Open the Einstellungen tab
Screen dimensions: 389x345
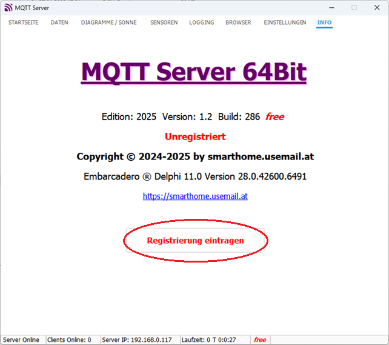(285, 22)
